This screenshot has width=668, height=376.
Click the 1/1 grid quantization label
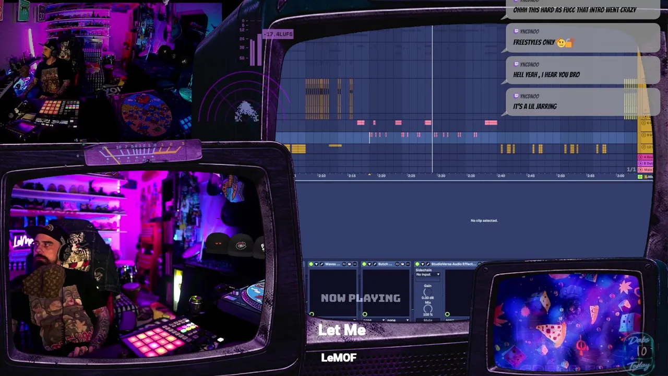tap(631, 170)
